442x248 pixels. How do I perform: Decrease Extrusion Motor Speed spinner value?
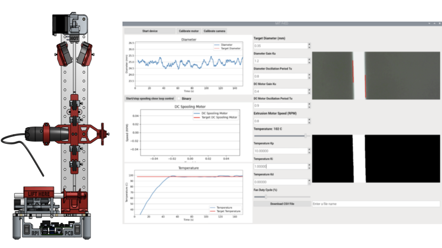(x=309, y=123)
